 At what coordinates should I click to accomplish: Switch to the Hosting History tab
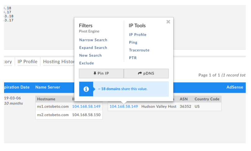(59, 62)
